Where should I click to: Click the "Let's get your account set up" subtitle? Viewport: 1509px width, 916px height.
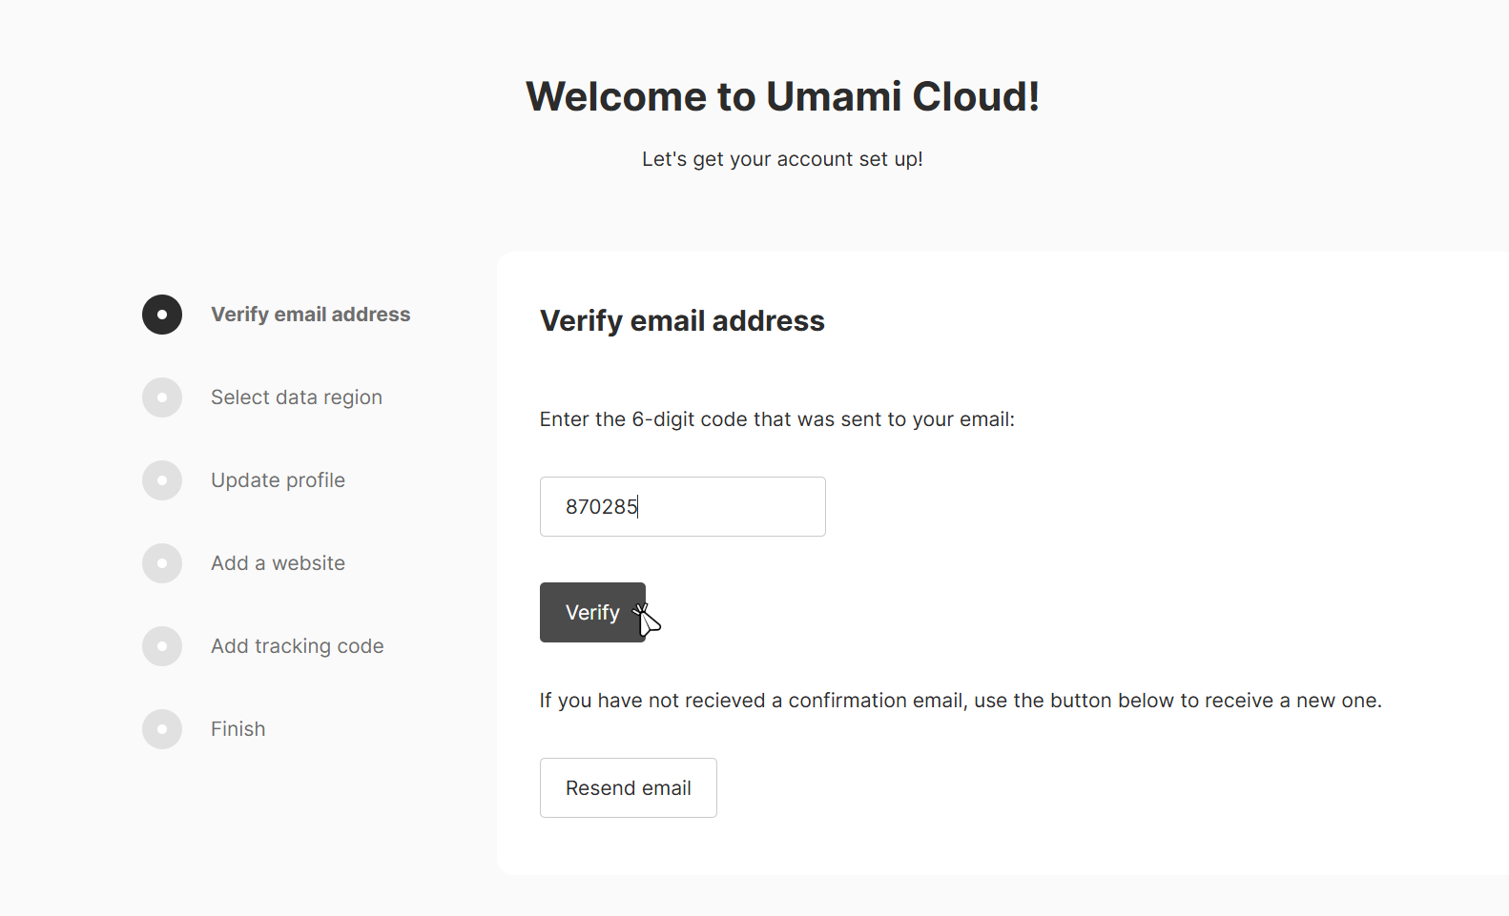(x=782, y=159)
